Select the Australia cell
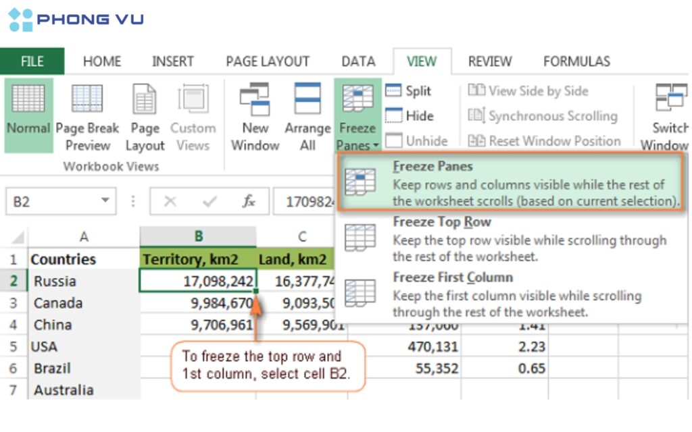Screen dimensions: 692x432 pyautogui.click(x=84, y=389)
